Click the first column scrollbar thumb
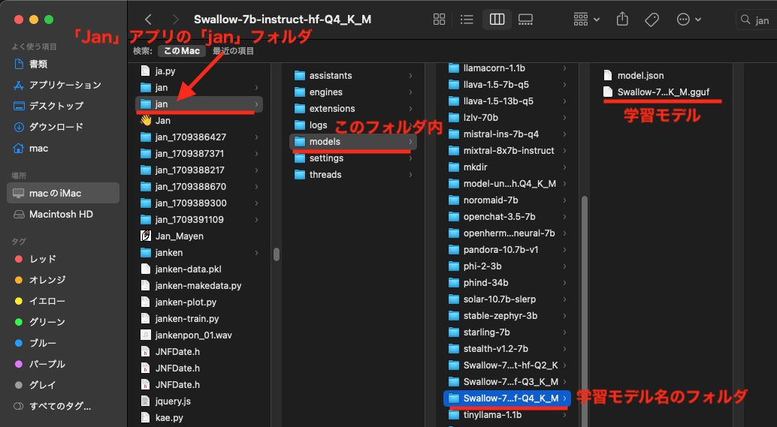The image size is (777, 427). (277, 254)
